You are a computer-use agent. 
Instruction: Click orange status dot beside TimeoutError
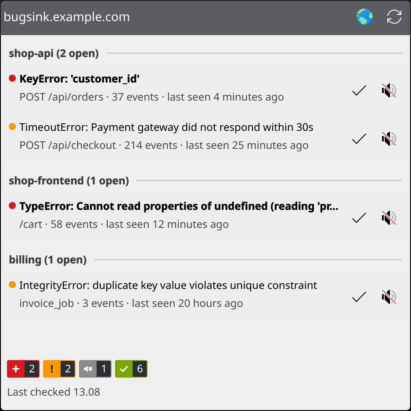(x=12, y=126)
